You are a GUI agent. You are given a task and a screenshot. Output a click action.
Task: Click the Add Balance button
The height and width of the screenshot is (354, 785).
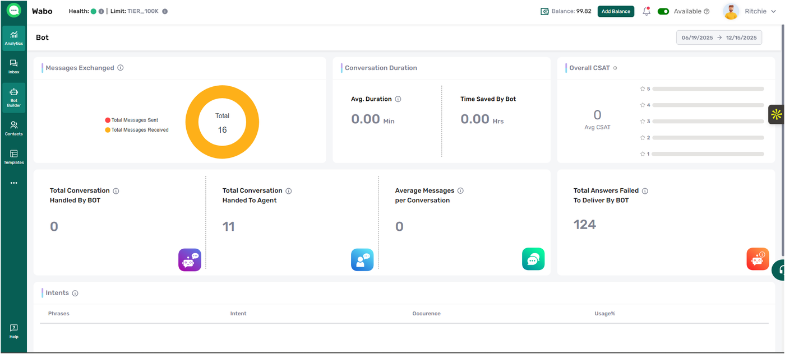(616, 11)
